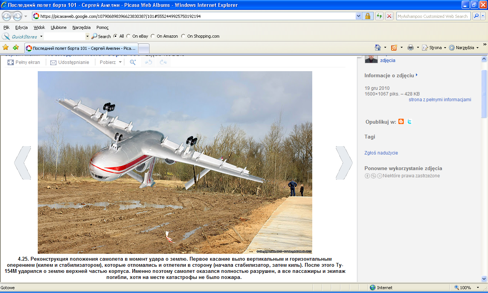Select the Picasa Web Albums browser tab
This screenshot has width=488, height=293.
pos(81,48)
